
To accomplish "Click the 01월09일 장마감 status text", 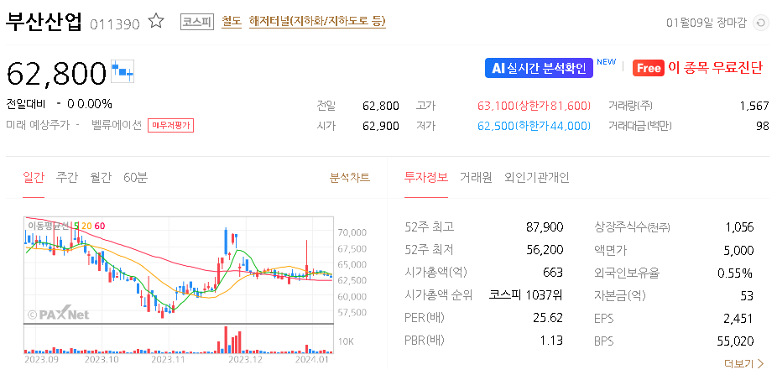I will pos(707,23).
